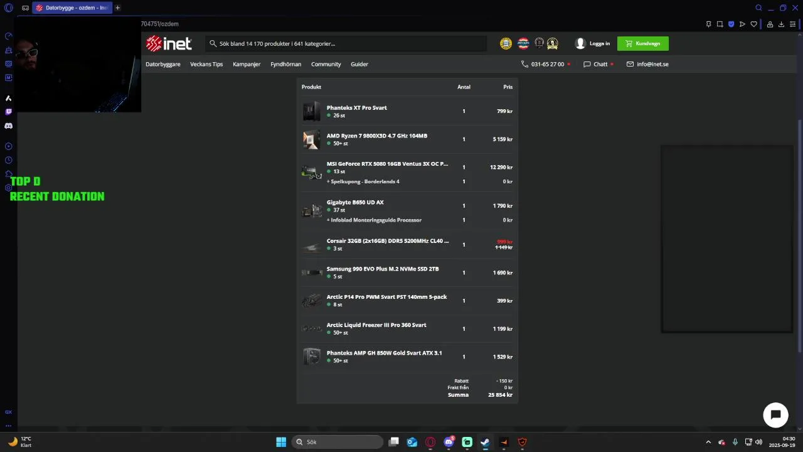Open sidebar settings gear icon
Image resolution: width=803 pixels, height=452 pixels.
(x=8, y=188)
